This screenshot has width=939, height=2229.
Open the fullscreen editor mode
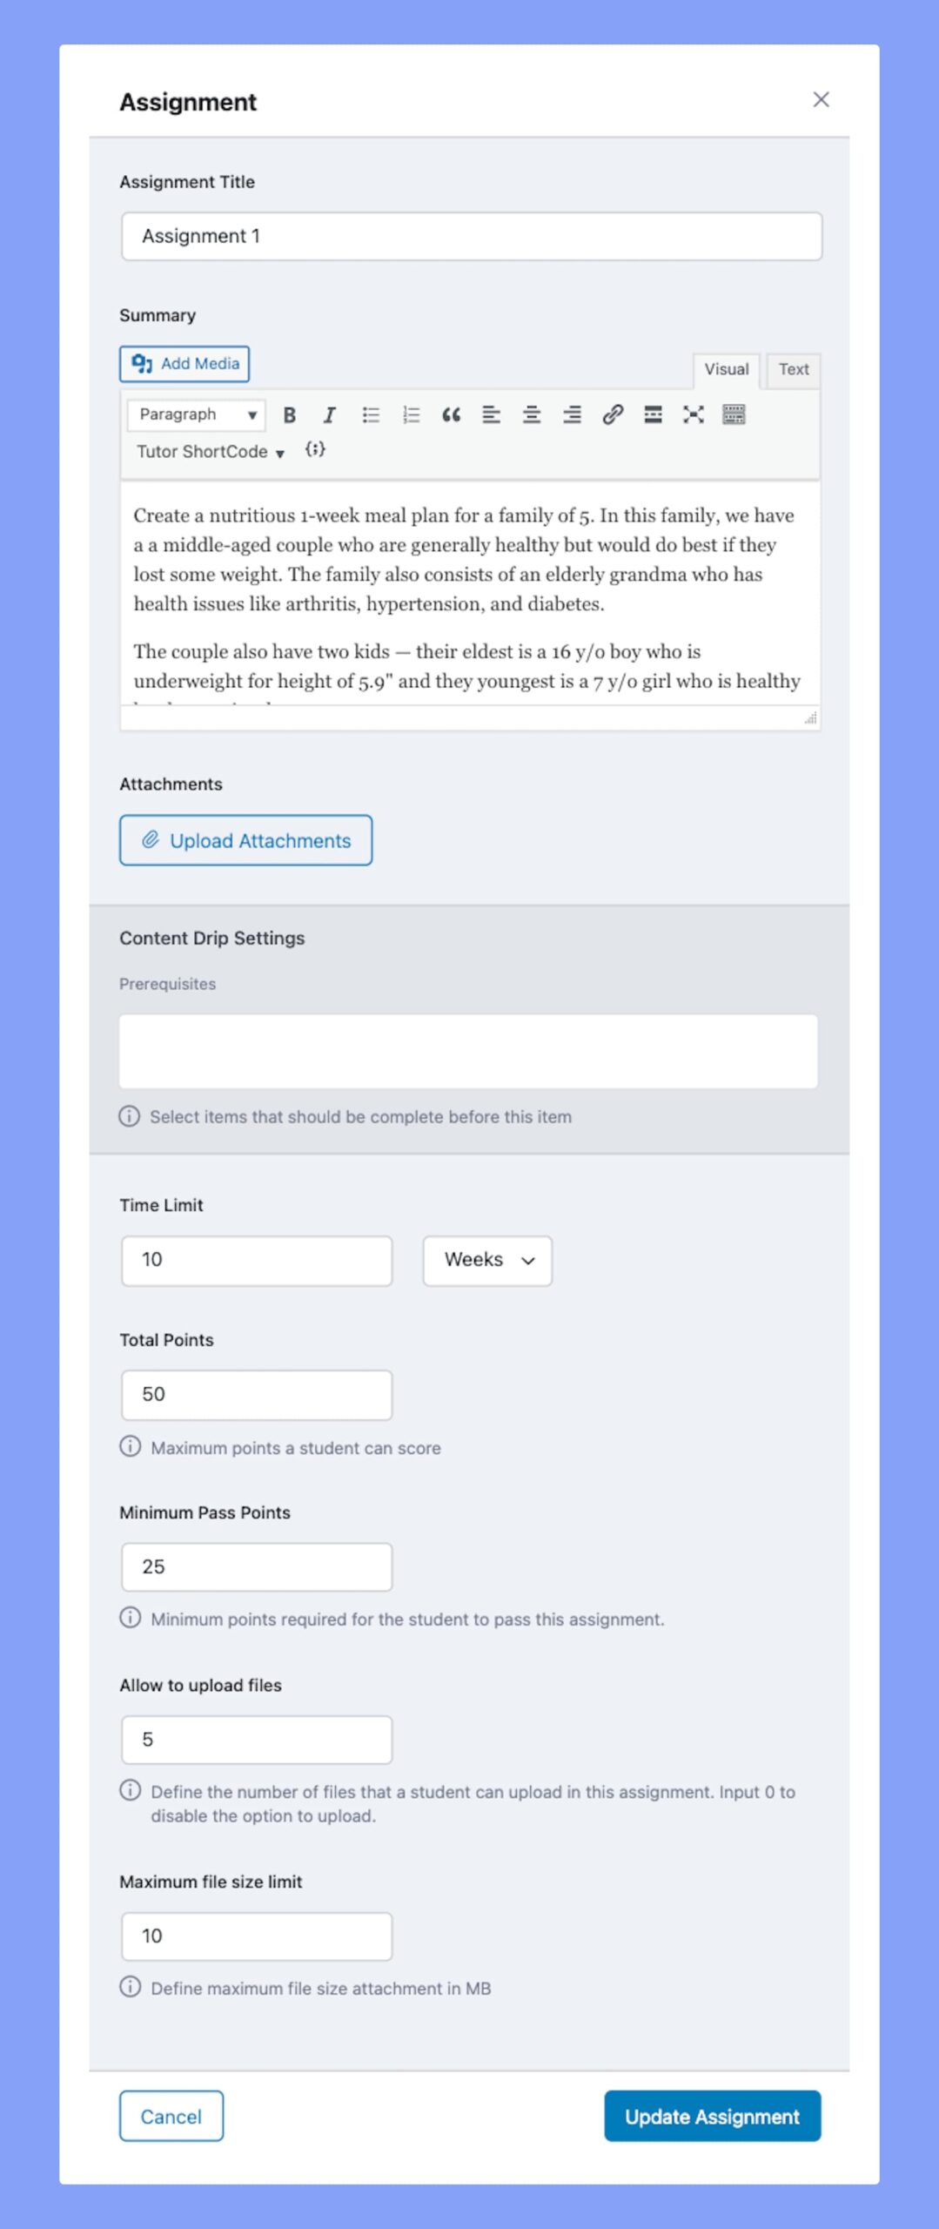(693, 415)
